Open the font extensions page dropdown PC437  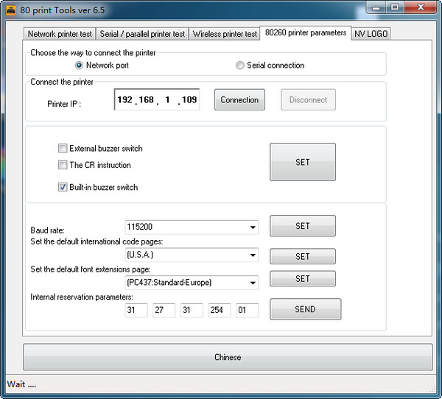(192, 283)
